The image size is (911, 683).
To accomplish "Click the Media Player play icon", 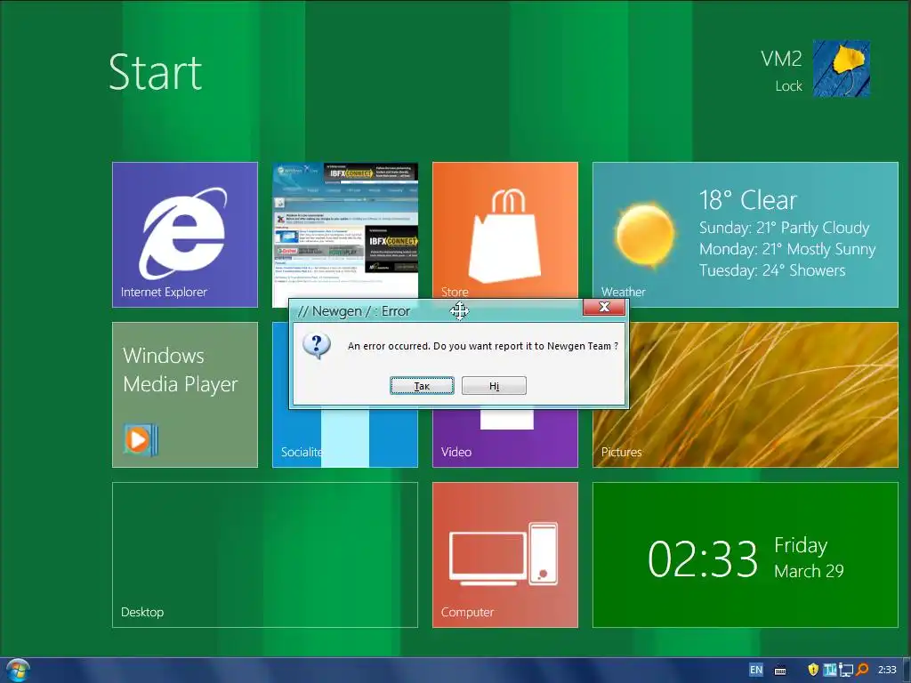I will coord(140,439).
